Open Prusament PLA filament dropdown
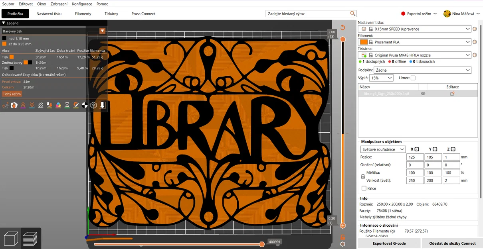Image resolution: width=483 pixels, height=249 pixels. [415, 42]
